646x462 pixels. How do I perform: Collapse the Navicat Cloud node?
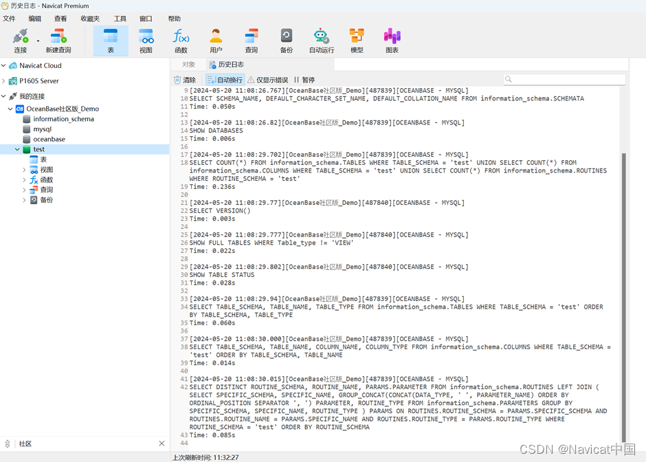(3, 65)
